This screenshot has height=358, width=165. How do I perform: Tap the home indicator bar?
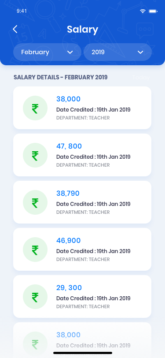point(83,353)
